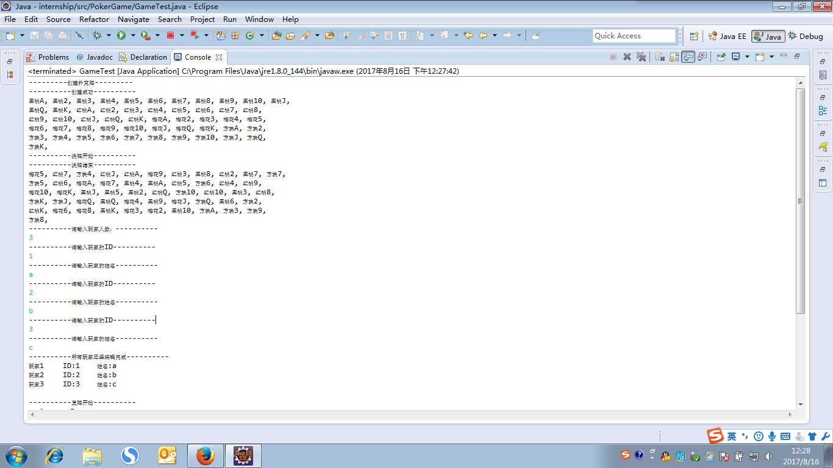The width and height of the screenshot is (833, 468).
Task: Click the console scroll down arrow
Action: tap(801, 404)
